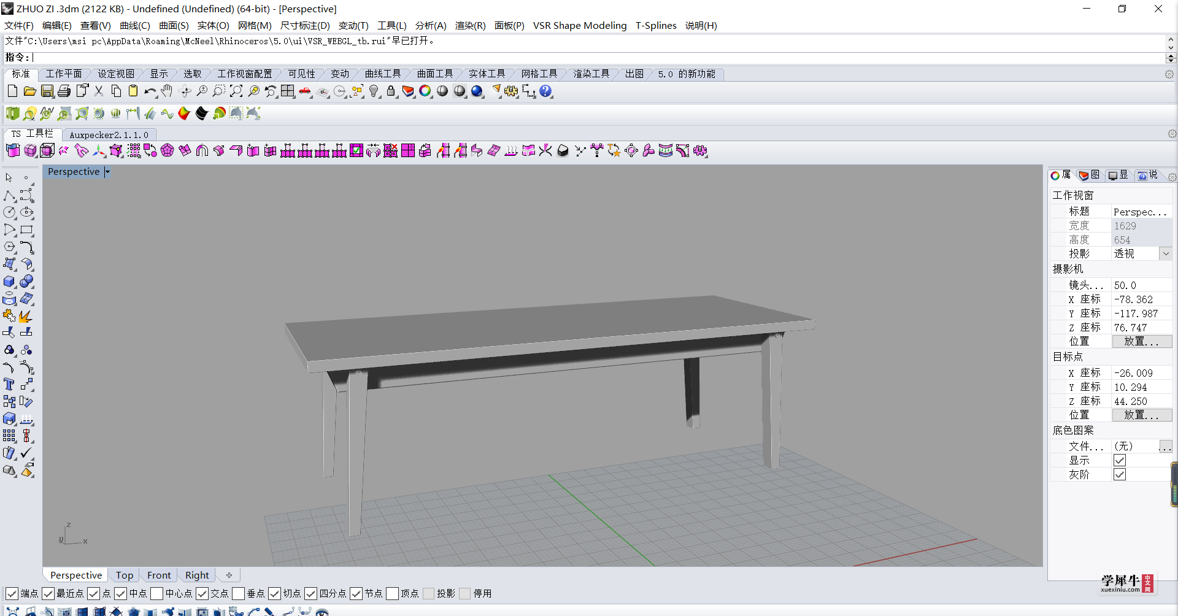Open the standard toolbar tabs options gear
This screenshot has height=616, width=1178.
tap(1169, 74)
